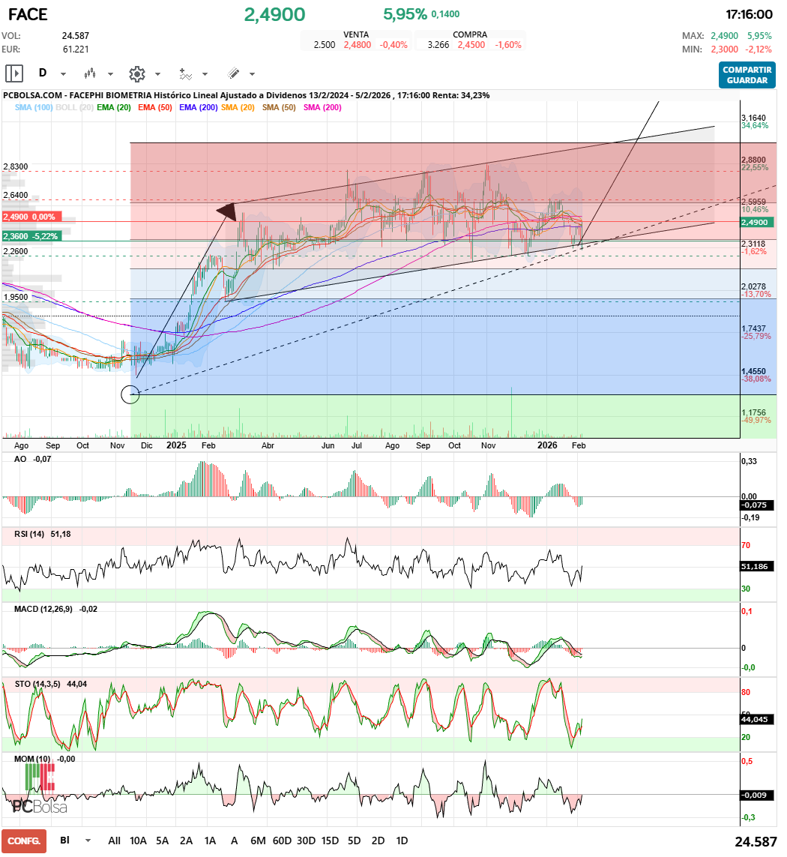Viewport: 787px width, 857px height.
Task: Click the CONFG. button
Action: [23, 841]
